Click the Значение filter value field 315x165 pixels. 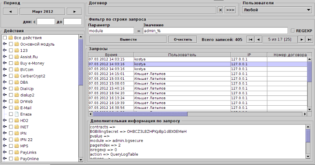tap(215, 31)
